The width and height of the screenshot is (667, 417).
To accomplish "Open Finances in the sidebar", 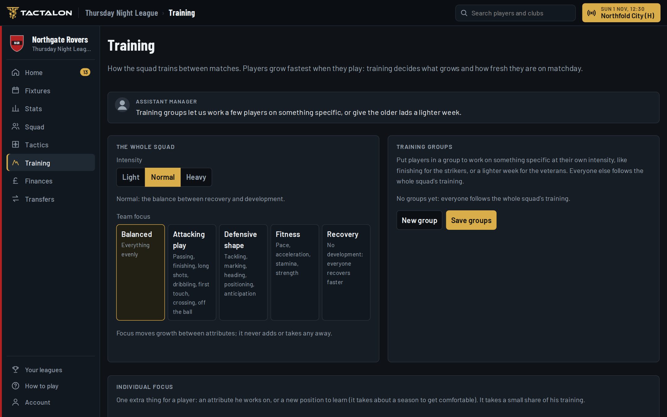I will coord(51,181).
